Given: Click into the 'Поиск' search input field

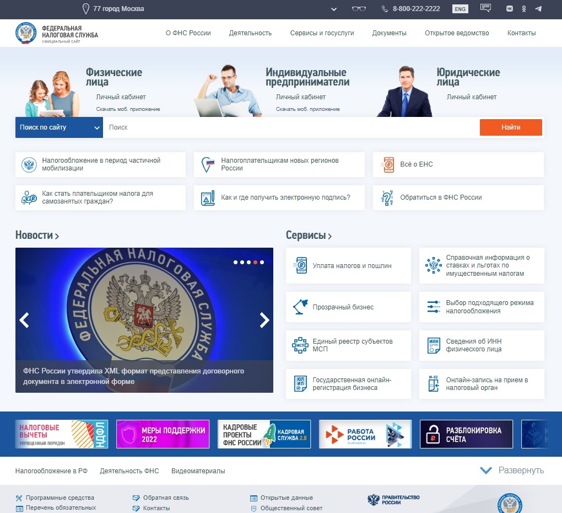Looking at the screenshot, I should point(291,127).
